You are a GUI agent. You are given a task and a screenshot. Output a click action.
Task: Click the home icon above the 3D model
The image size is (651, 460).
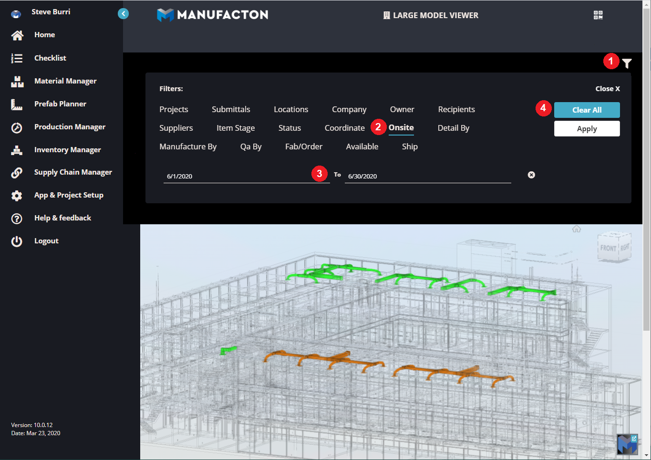tap(576, 229)
